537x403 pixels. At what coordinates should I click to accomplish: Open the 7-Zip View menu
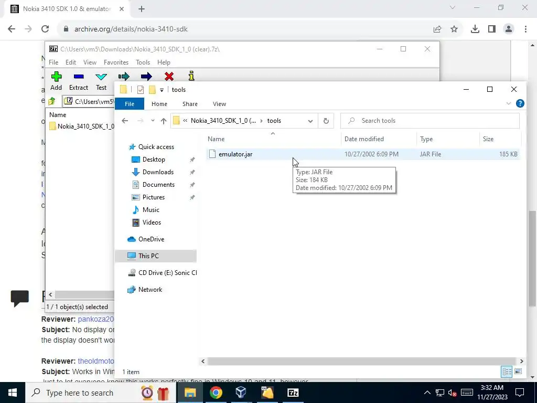pos(90,62)
